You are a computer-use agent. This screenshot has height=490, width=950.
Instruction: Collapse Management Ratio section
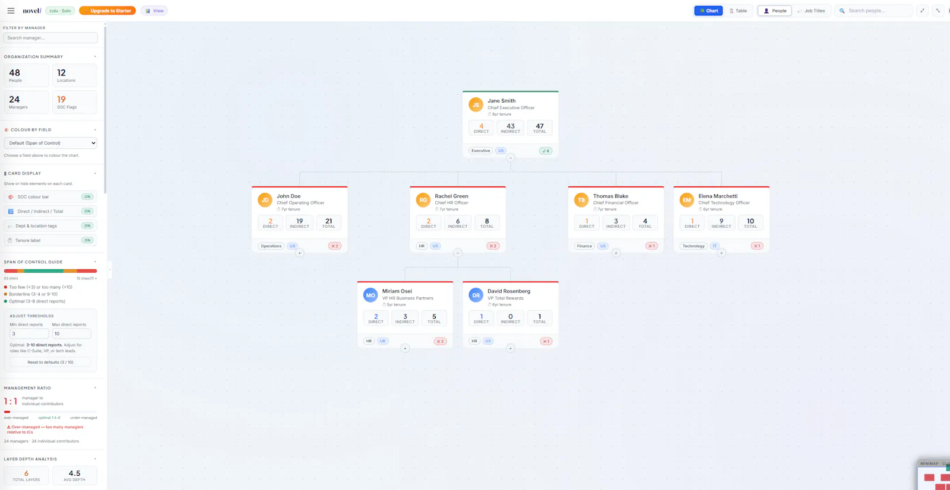coord(95,388)
